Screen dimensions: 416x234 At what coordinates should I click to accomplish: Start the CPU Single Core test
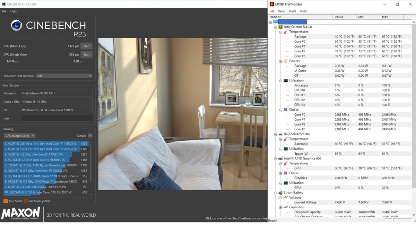[x=87, y=54]
